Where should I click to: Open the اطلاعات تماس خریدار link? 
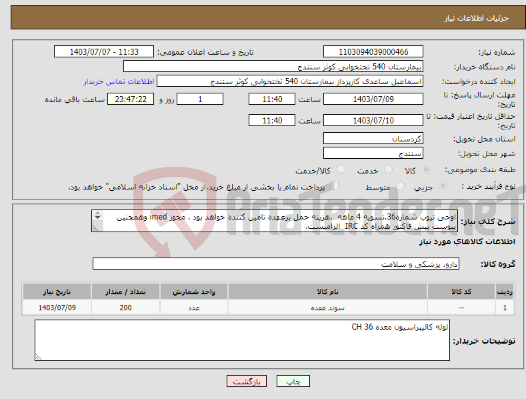119,81
